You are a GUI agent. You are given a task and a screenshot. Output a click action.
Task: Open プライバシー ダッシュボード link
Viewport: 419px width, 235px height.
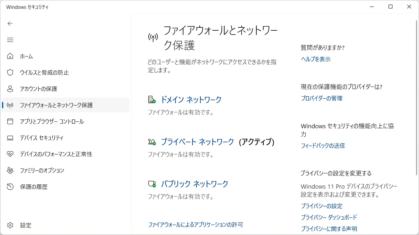(x=329, y=217)
